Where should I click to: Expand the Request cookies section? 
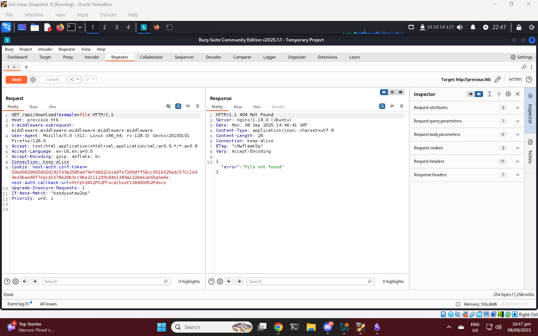[517, 148]
